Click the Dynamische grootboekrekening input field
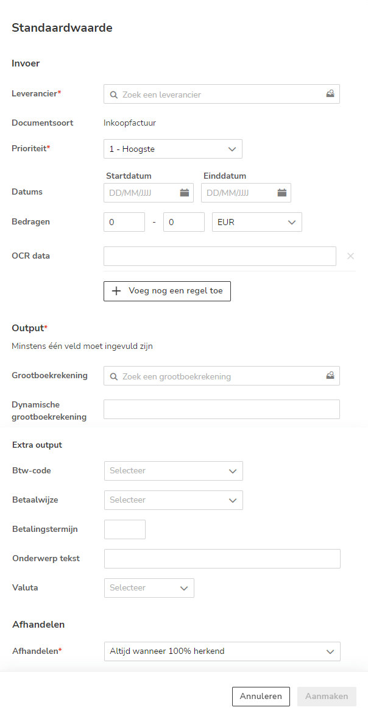This screenshot has width=368, height=721. (x=222, y=409)
